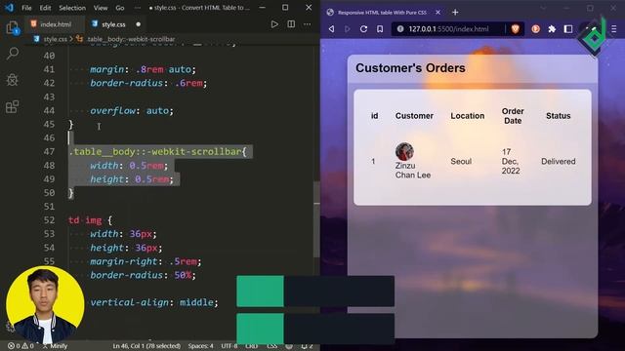
Task: Click the 'overflow: auto;' code line
Action: (132, 110)
